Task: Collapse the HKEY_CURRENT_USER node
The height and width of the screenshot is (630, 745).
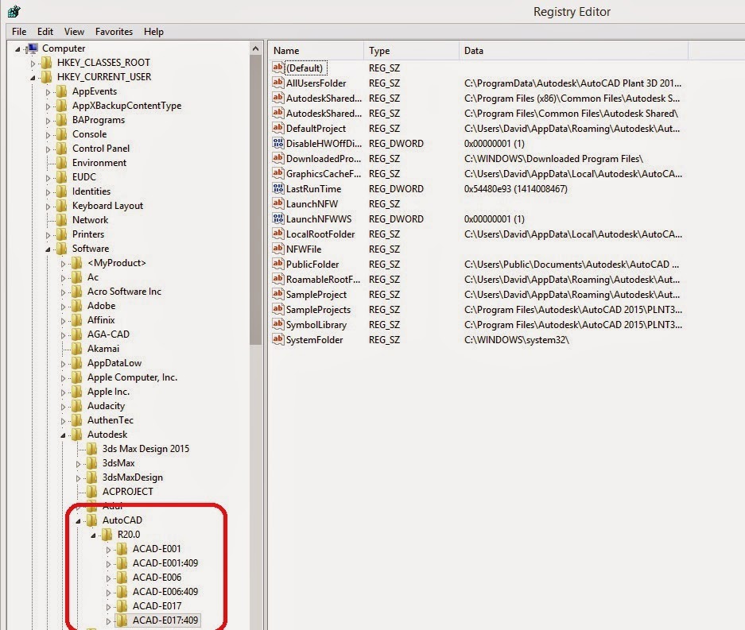Action: pyautogui.click(x=33, y=77)
